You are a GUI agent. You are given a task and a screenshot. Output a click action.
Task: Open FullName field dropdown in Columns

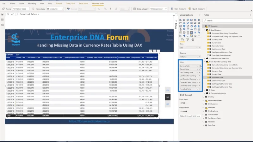click(x=197, y=57)
